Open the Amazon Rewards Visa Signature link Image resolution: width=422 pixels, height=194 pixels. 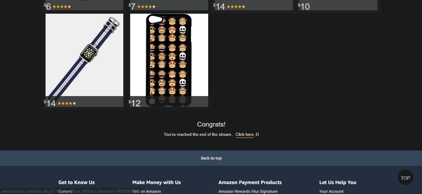(x=248, y=192)
